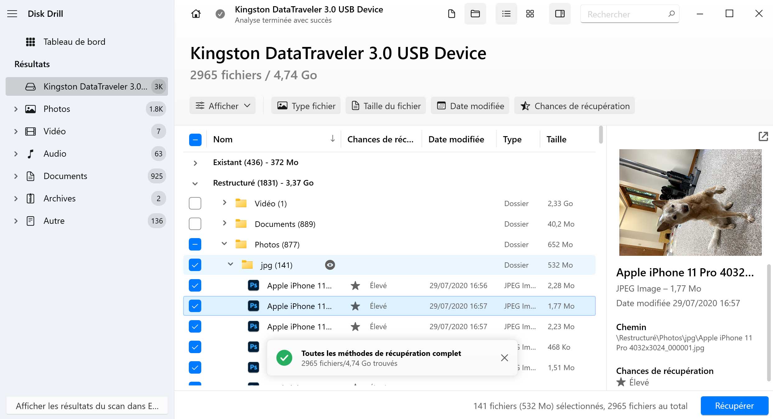Select the grid view icon

click(x=530, y=14)
